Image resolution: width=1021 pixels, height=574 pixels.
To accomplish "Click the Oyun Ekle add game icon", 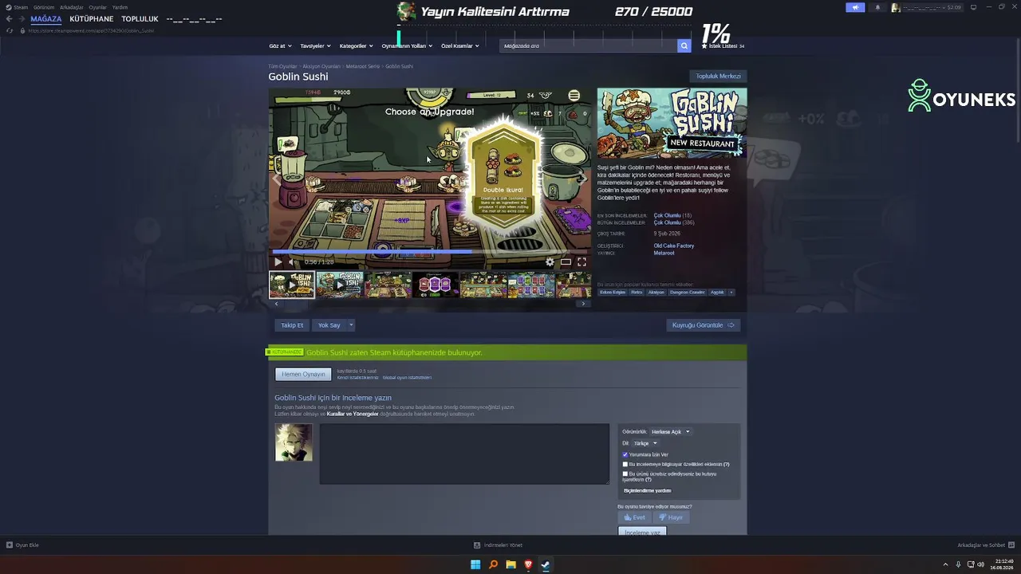I will (x=10, y=545).
